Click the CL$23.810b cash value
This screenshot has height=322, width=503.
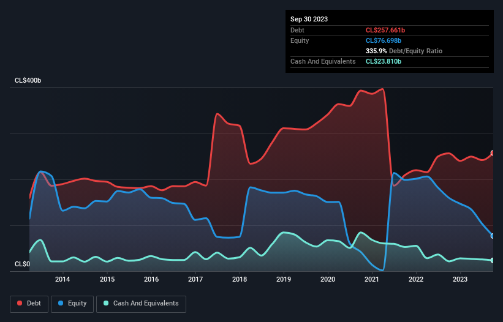[384, 61]
